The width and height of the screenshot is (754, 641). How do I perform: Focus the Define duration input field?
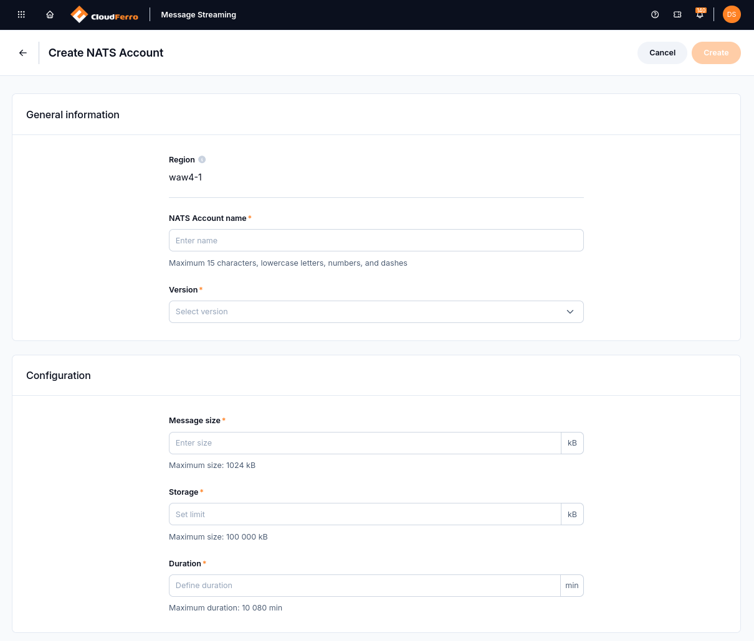pos(365,586)
